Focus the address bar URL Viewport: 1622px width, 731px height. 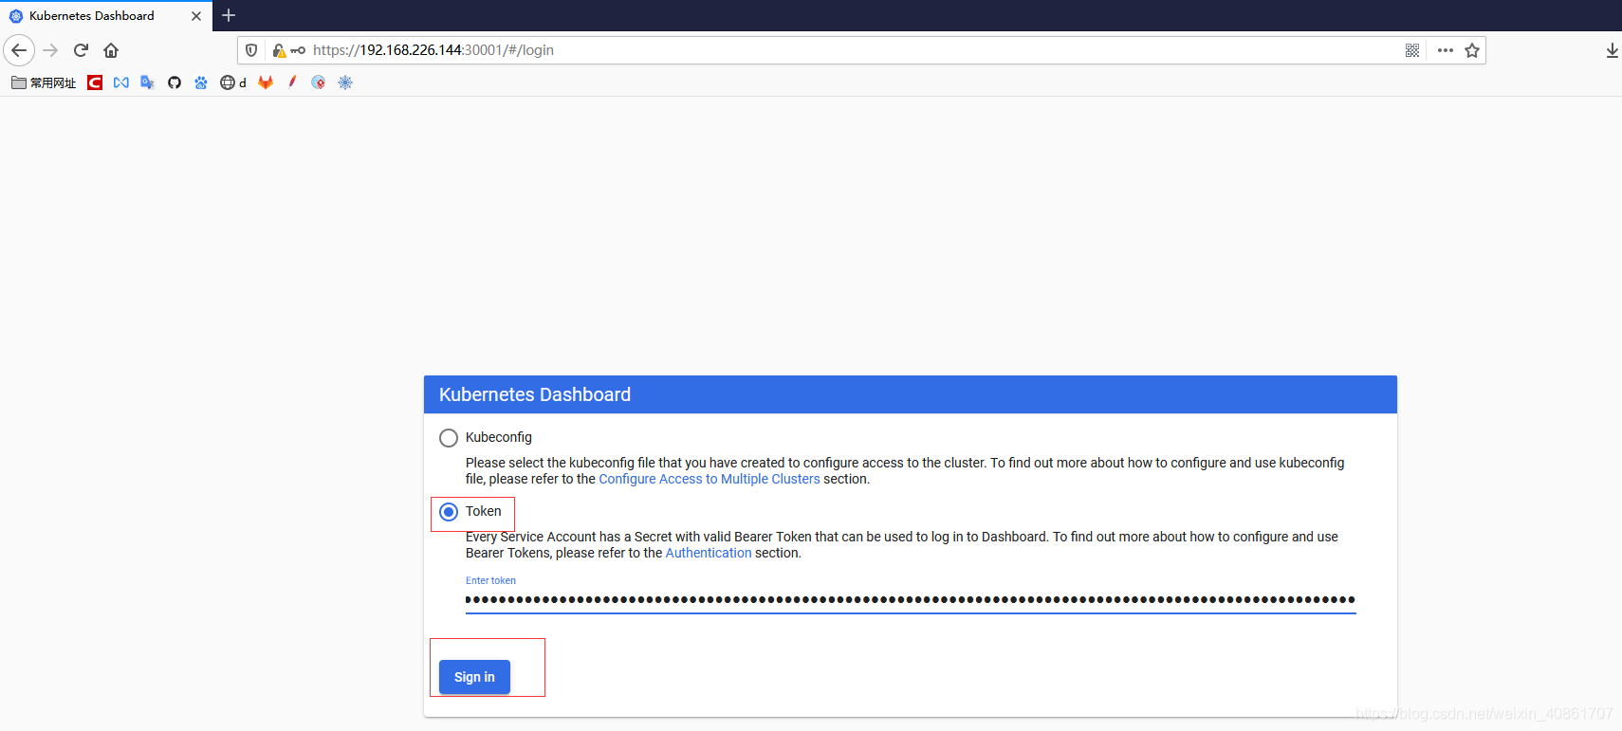point(433,50)
